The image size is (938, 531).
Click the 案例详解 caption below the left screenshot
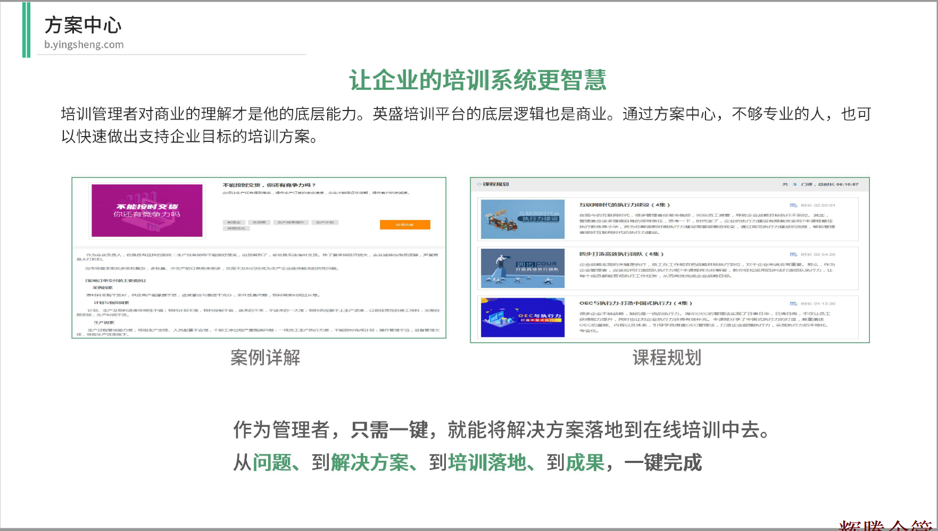(265, 357)
